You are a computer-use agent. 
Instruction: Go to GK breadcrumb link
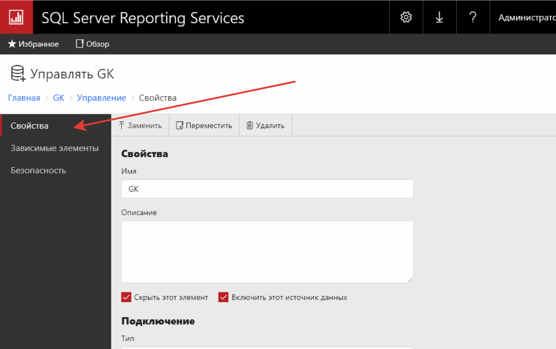pos(59,98)
